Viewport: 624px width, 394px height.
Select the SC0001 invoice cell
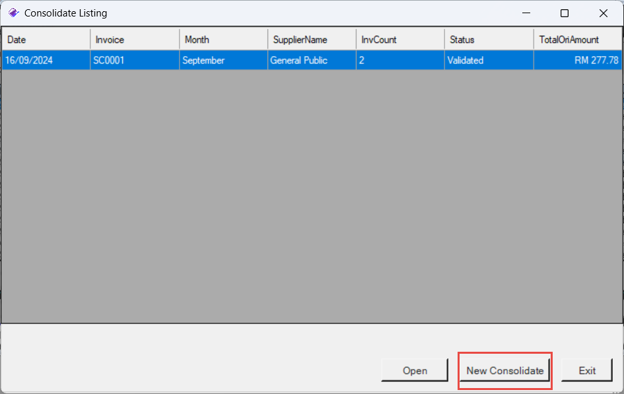[135, 60]
